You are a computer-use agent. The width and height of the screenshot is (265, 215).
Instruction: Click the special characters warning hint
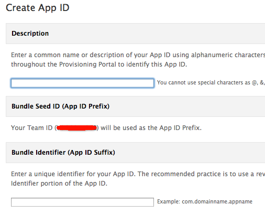211,82
